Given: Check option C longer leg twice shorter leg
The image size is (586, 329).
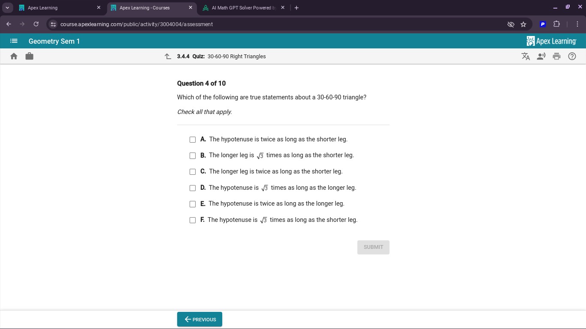Looking at the screenshot, I should click(x=193, y=172).
